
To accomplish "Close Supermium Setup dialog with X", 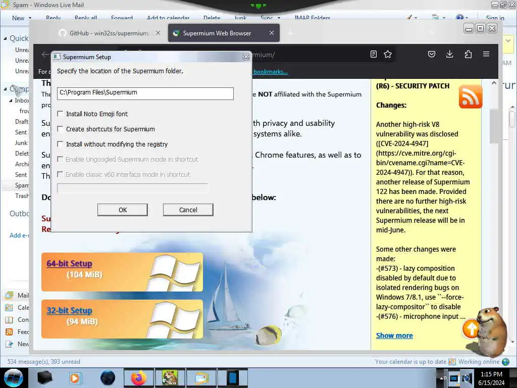I will coord(246,57).
